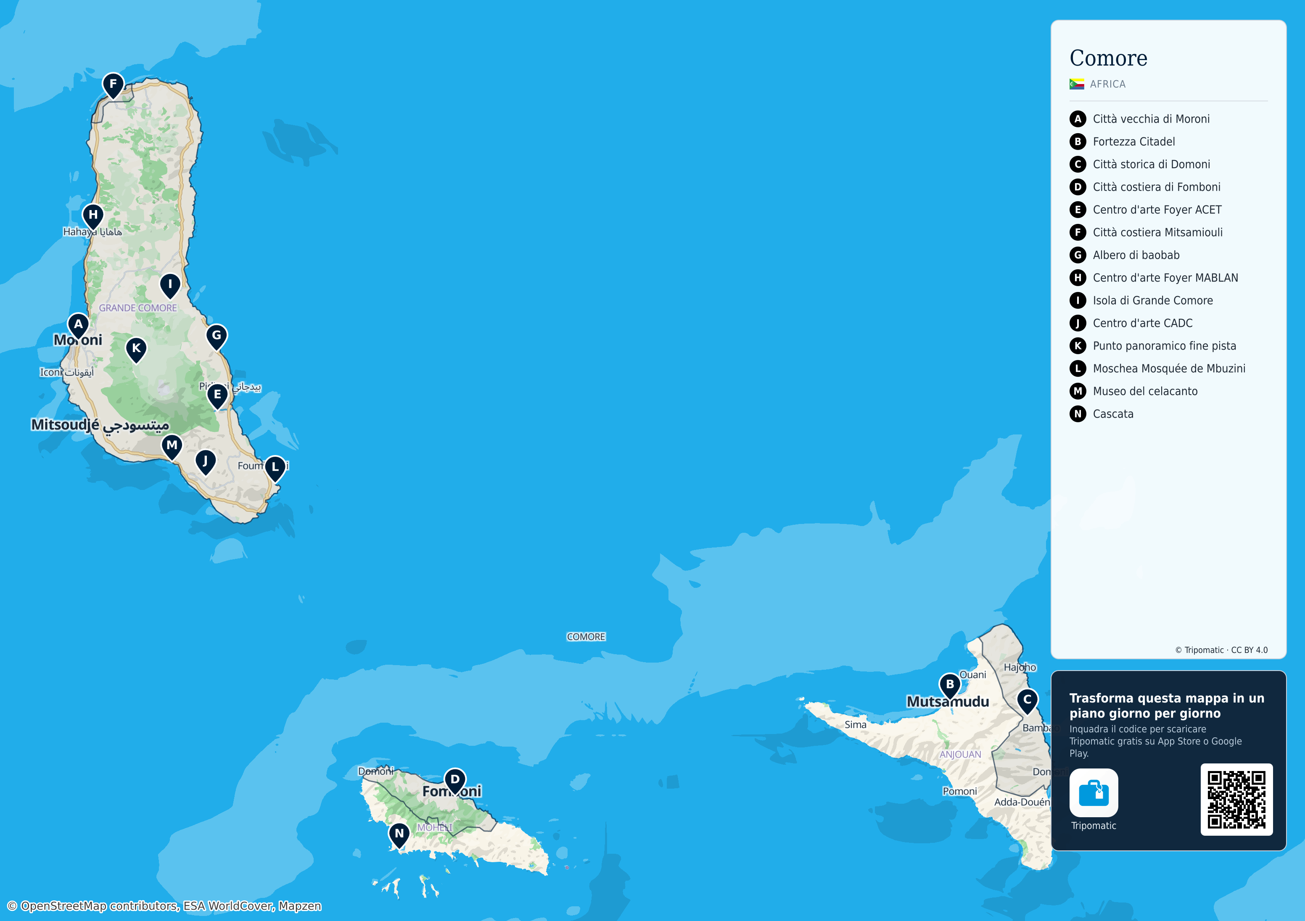The height and width of the screenshot is (921, 1305).
Task: Select map pin C on Anjouan
Action: click(x=1027, y=702)
